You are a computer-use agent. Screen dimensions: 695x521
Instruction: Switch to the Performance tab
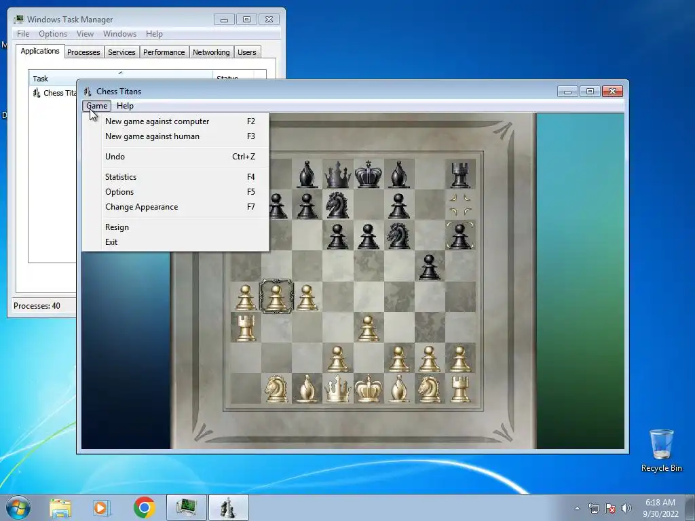[x=164, y=52]
